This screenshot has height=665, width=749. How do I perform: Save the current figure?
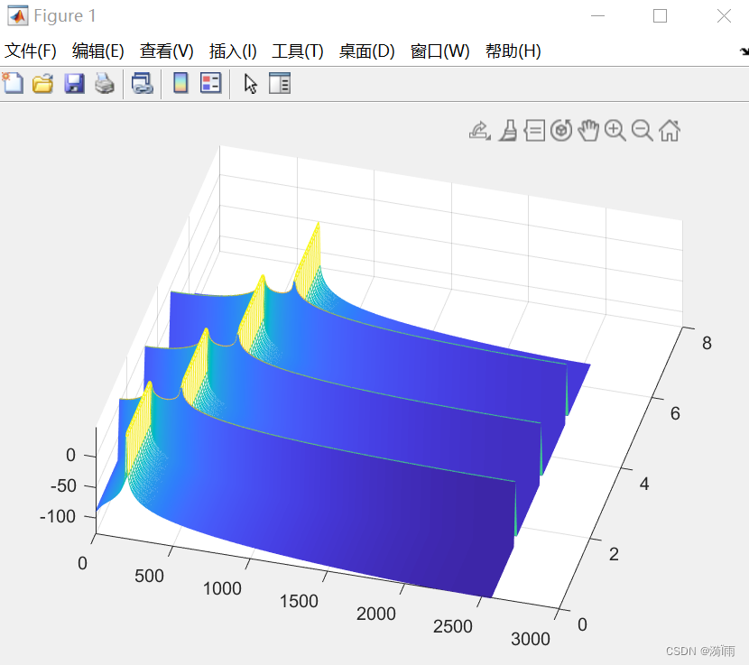click(x=72, y=83)
